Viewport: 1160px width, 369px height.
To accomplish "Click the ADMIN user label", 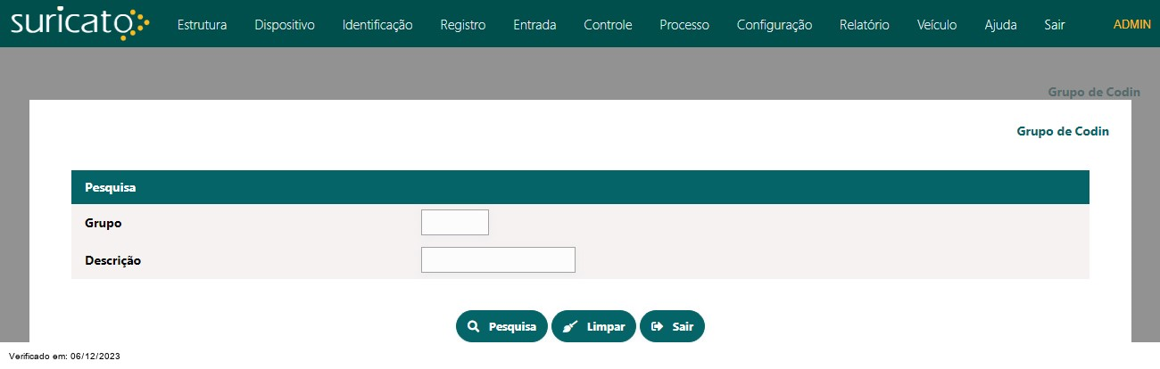I will pos(1132,24).
